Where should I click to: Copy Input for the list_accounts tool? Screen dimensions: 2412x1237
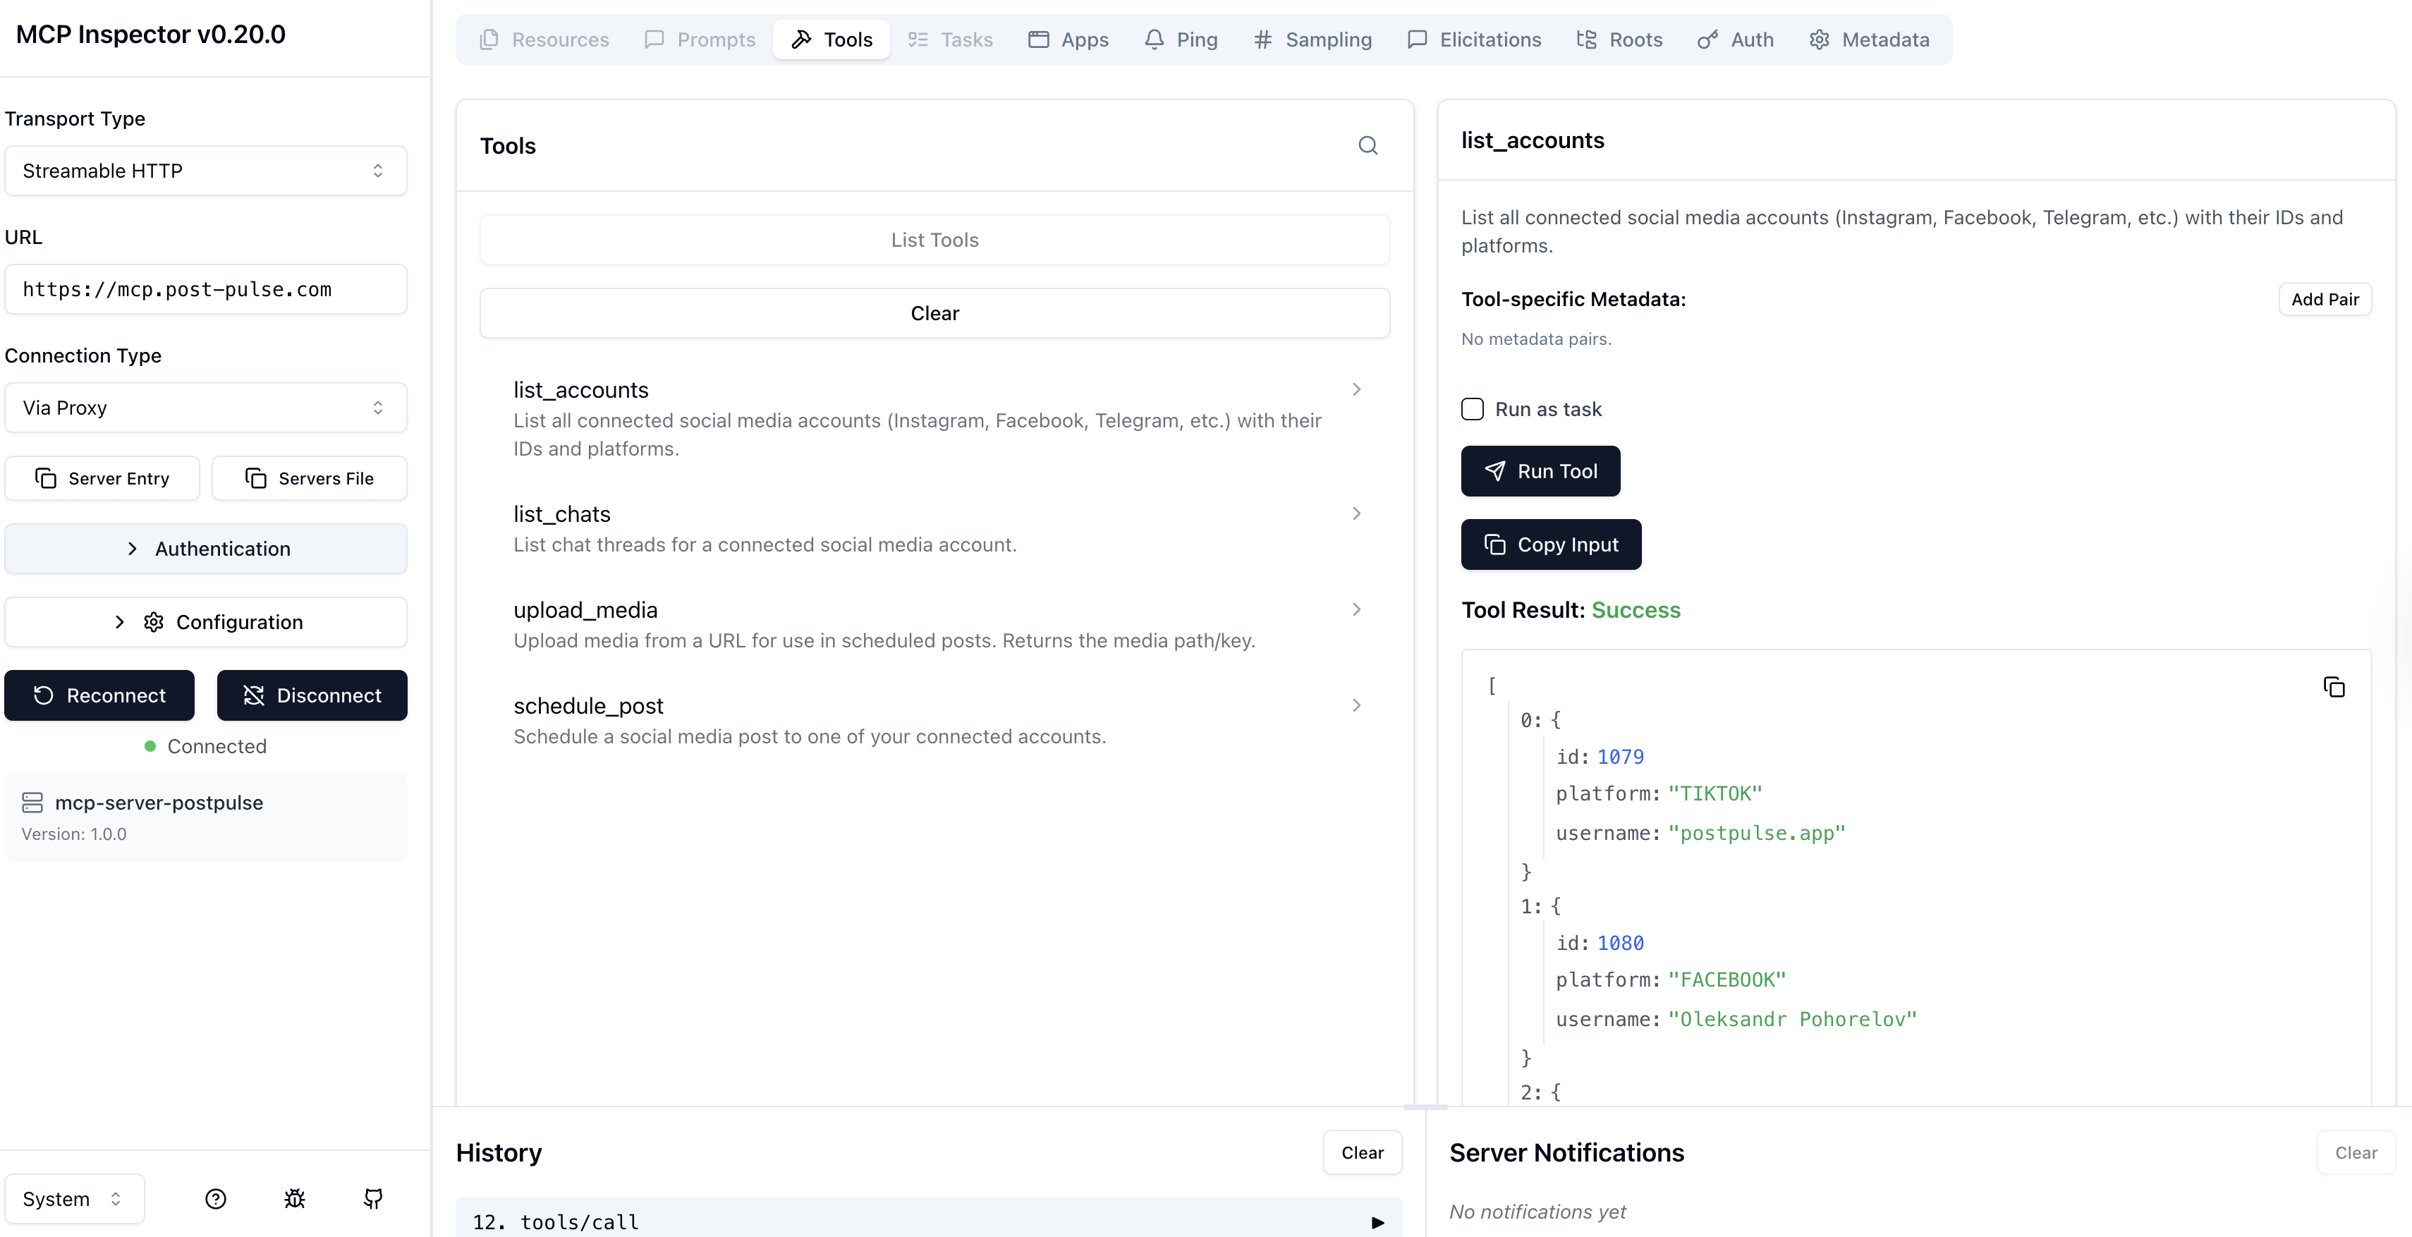tap(1551, 544)
